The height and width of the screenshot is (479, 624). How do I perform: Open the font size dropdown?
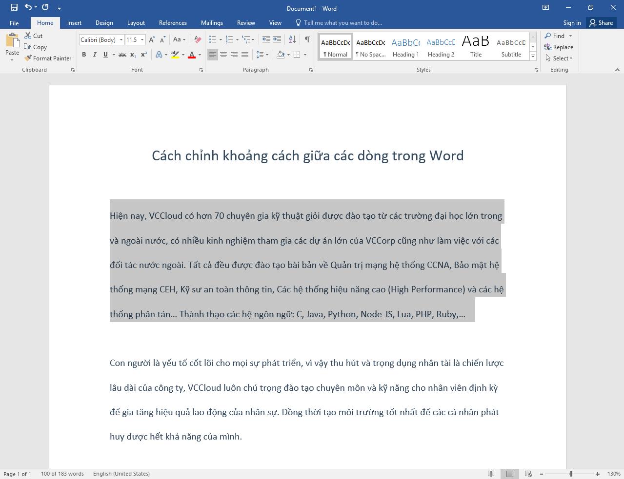click(x=142, y=39)
